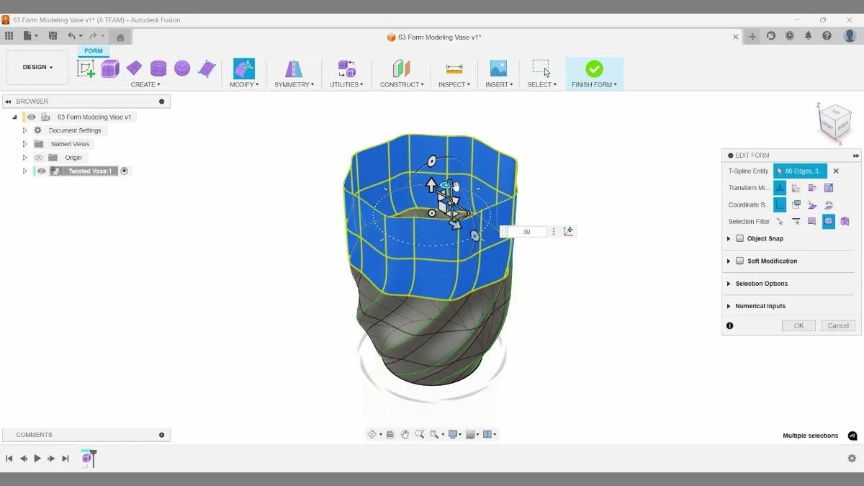Switch to the FORM tab
The height and width of the screenshot is (486, 864).
tap(93, 50)
